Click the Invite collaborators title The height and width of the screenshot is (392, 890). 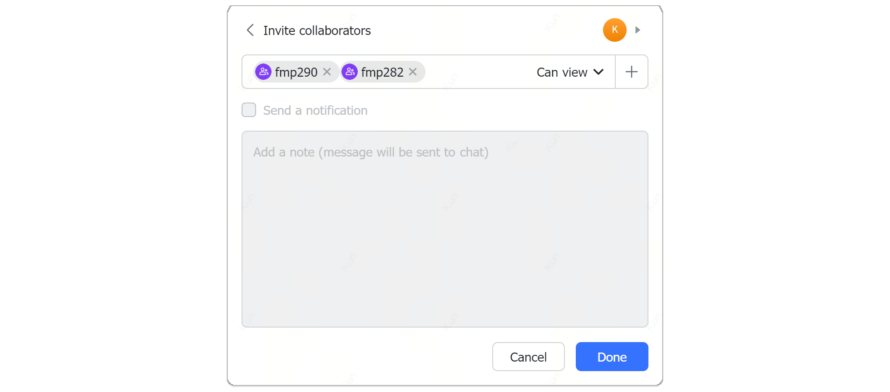[x=316, y=30]
